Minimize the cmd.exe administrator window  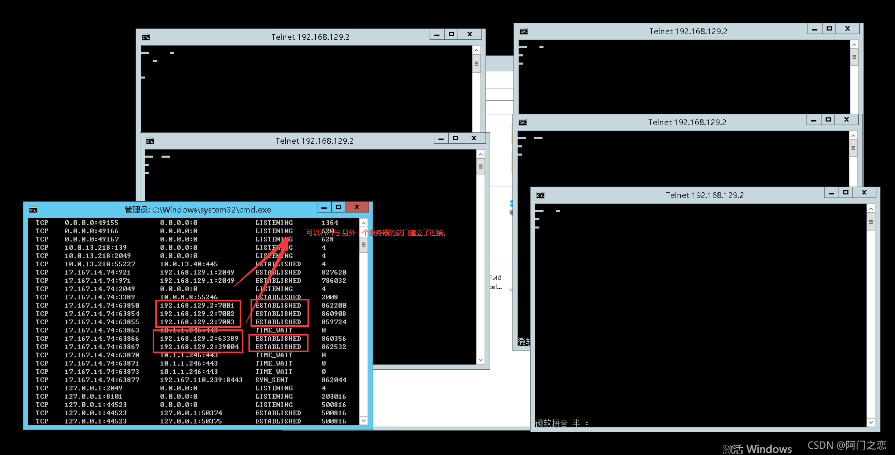[324, 207]
